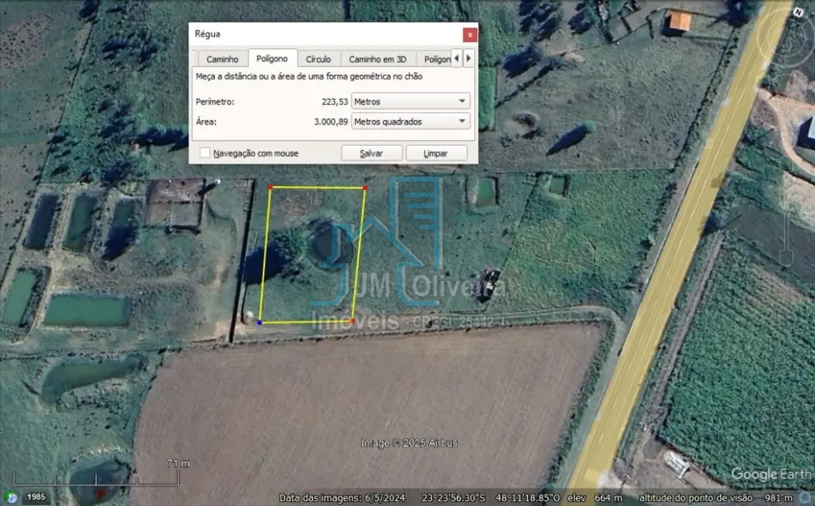Screen dimensions: 815x506
Task: Click the Salvar button
Action: point(371,153)
